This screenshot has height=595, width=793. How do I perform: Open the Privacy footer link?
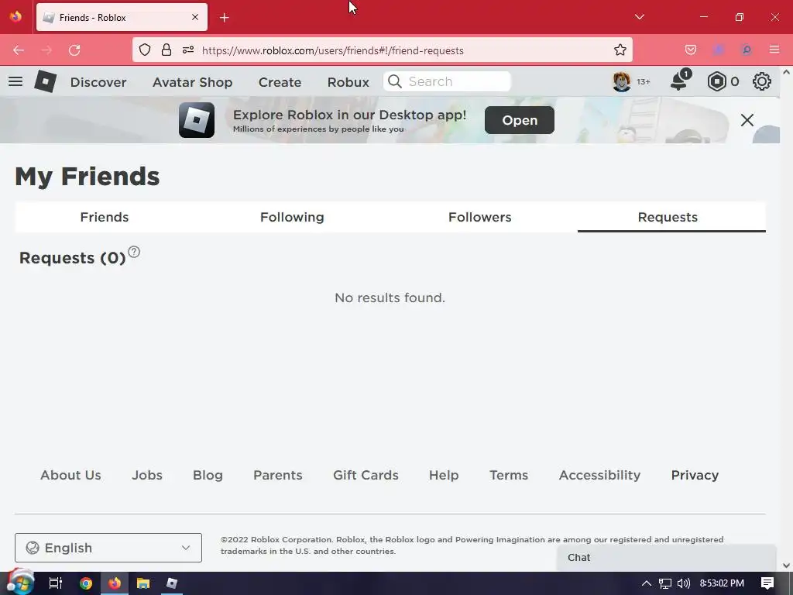[x=695, y=475]
